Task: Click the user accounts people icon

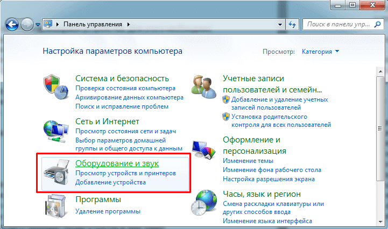Action: pos(204,87)
